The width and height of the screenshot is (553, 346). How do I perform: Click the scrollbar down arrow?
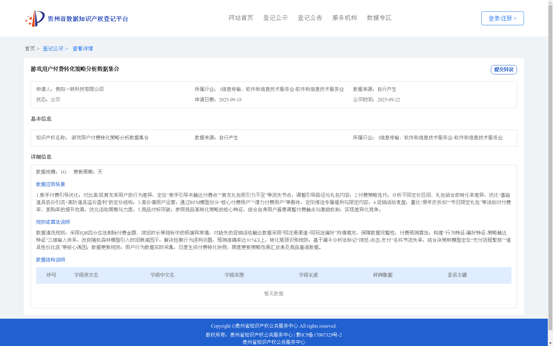click(550, 343)
